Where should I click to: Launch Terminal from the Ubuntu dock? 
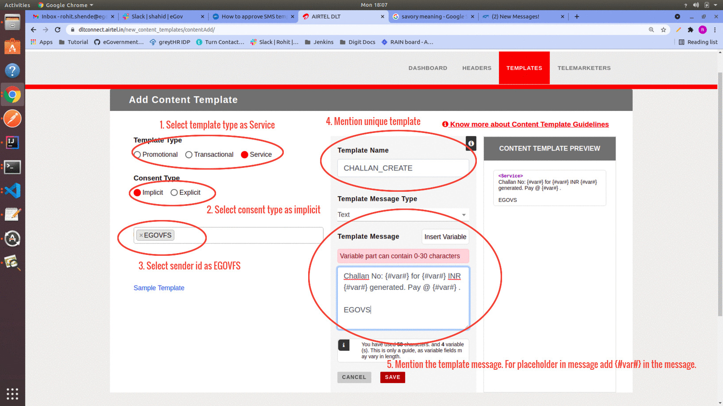point(12,167)
